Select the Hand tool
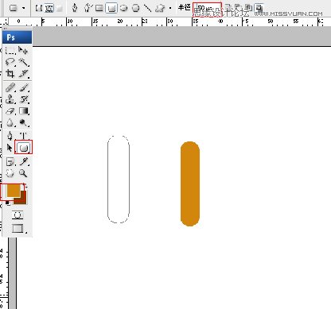331x309 pixels. [x=10, y=173]
